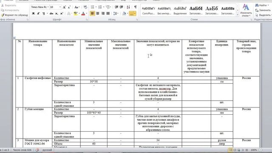Open line spacing options
The height and width of the screenshot is (153, 272).
click(x=115, y=13)
